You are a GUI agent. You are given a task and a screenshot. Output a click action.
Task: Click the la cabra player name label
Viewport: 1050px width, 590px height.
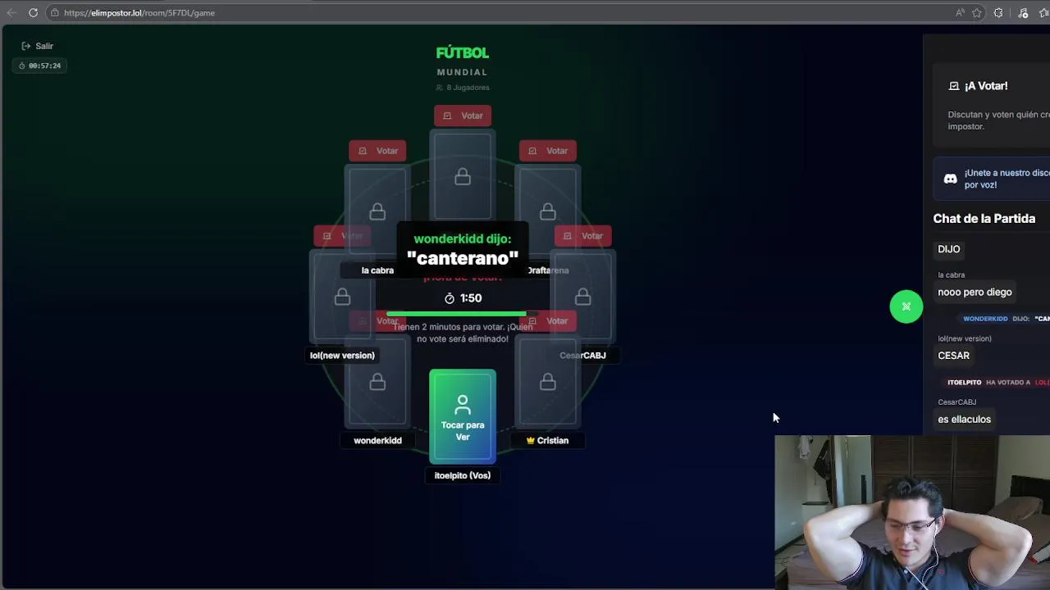pyautogui.click(x=377, y=270)
